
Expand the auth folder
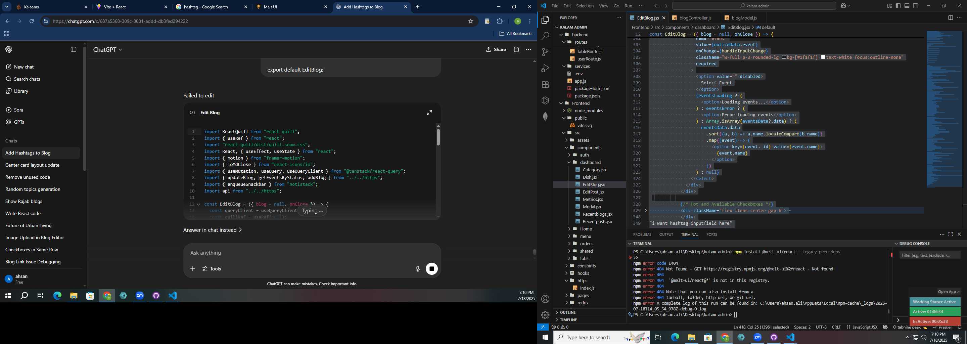tap(569, 155)
